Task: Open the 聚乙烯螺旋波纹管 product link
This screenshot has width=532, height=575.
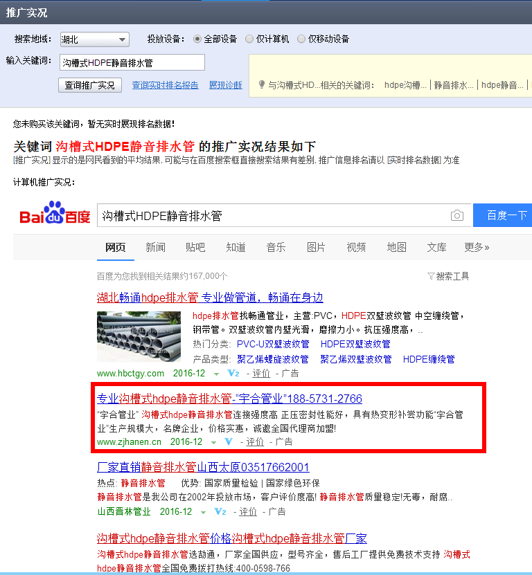Action: [x=273, y=359]
